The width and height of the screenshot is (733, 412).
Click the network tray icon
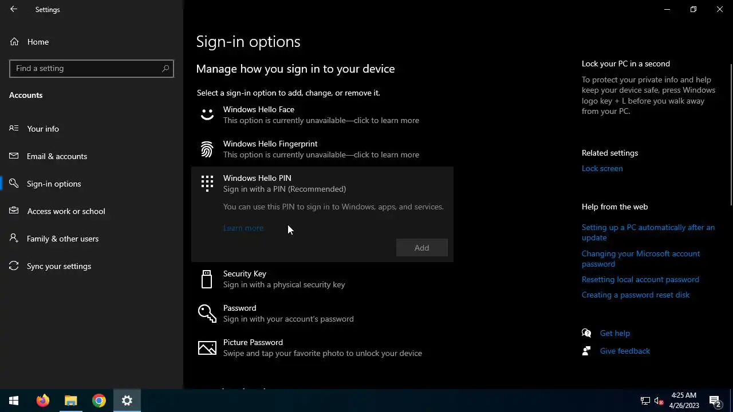click(645, 401)
